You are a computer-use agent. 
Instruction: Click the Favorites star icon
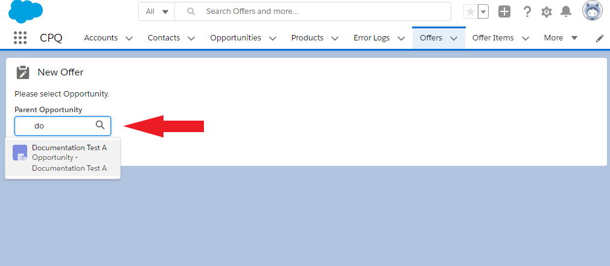(x=471, y=11)
